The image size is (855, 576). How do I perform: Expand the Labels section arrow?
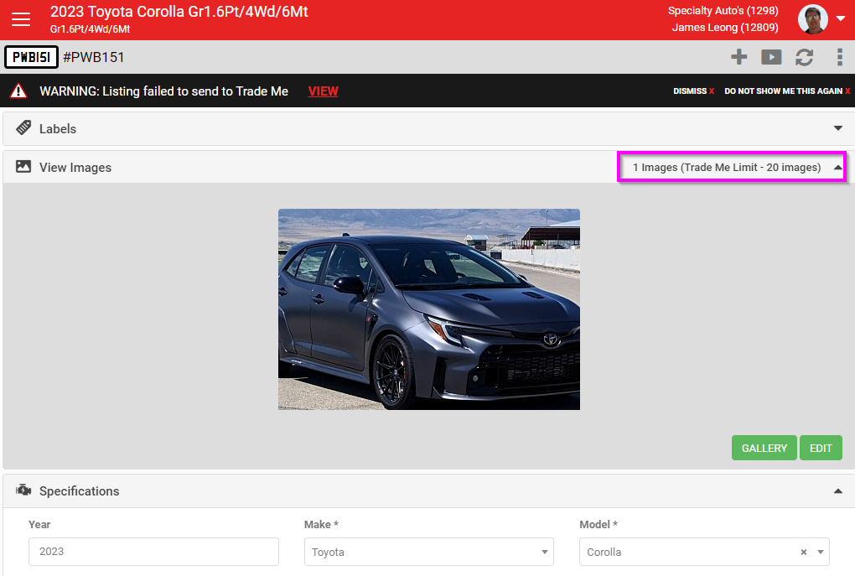click(x=838, y=128)
